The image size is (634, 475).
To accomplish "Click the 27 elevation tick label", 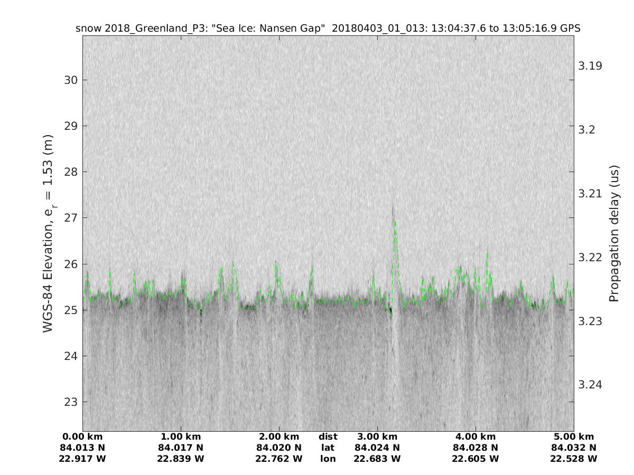I will pos(71,218).
